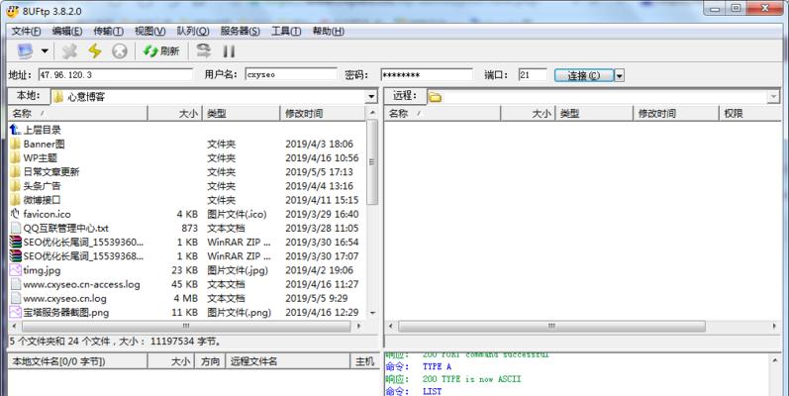The height and width of the screenshot is (396, 789).
Task: Click the remote path folder icon
Action: pos(436,97)
